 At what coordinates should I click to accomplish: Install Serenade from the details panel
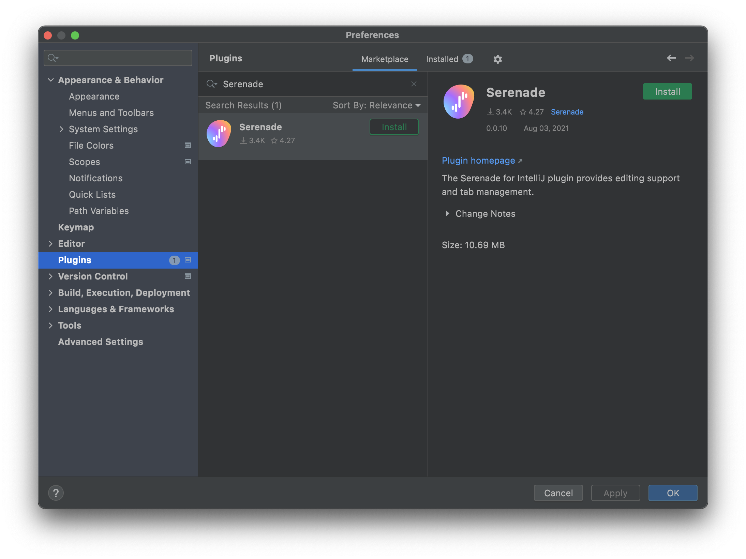click(x=667, y=91)
